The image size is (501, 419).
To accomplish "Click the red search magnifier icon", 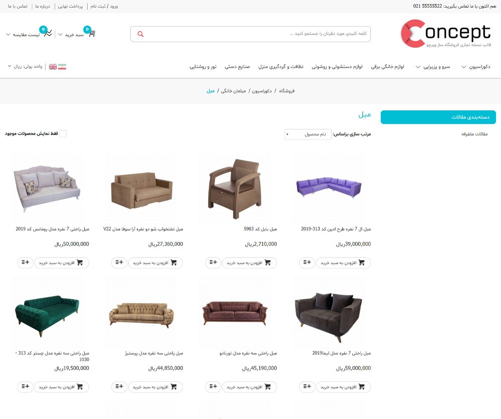I will point(140,34).
